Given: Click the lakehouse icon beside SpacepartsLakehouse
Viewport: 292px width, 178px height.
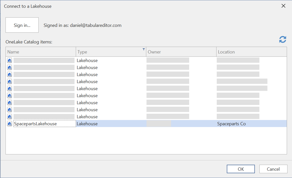Looking at the screenshot, I should 9,124.
